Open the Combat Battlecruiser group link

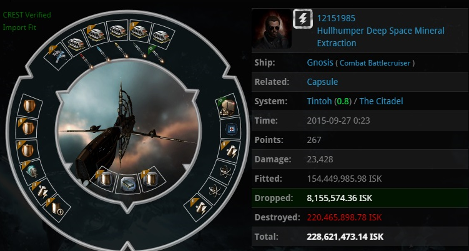point(375,63)
